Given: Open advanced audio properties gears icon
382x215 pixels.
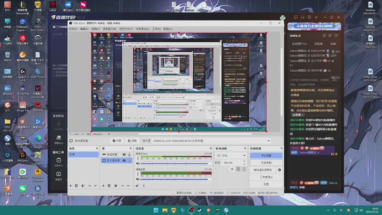Looking at the screenshot, I should pos(137,186).
